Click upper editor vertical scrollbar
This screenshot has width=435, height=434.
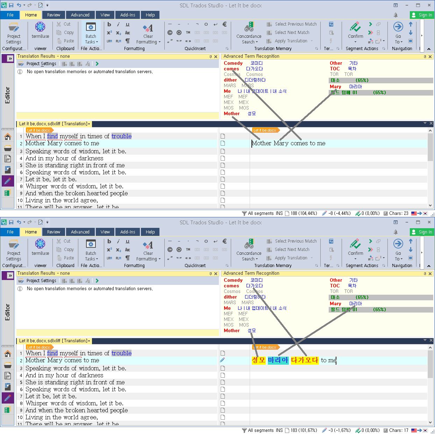pos(430,147)
